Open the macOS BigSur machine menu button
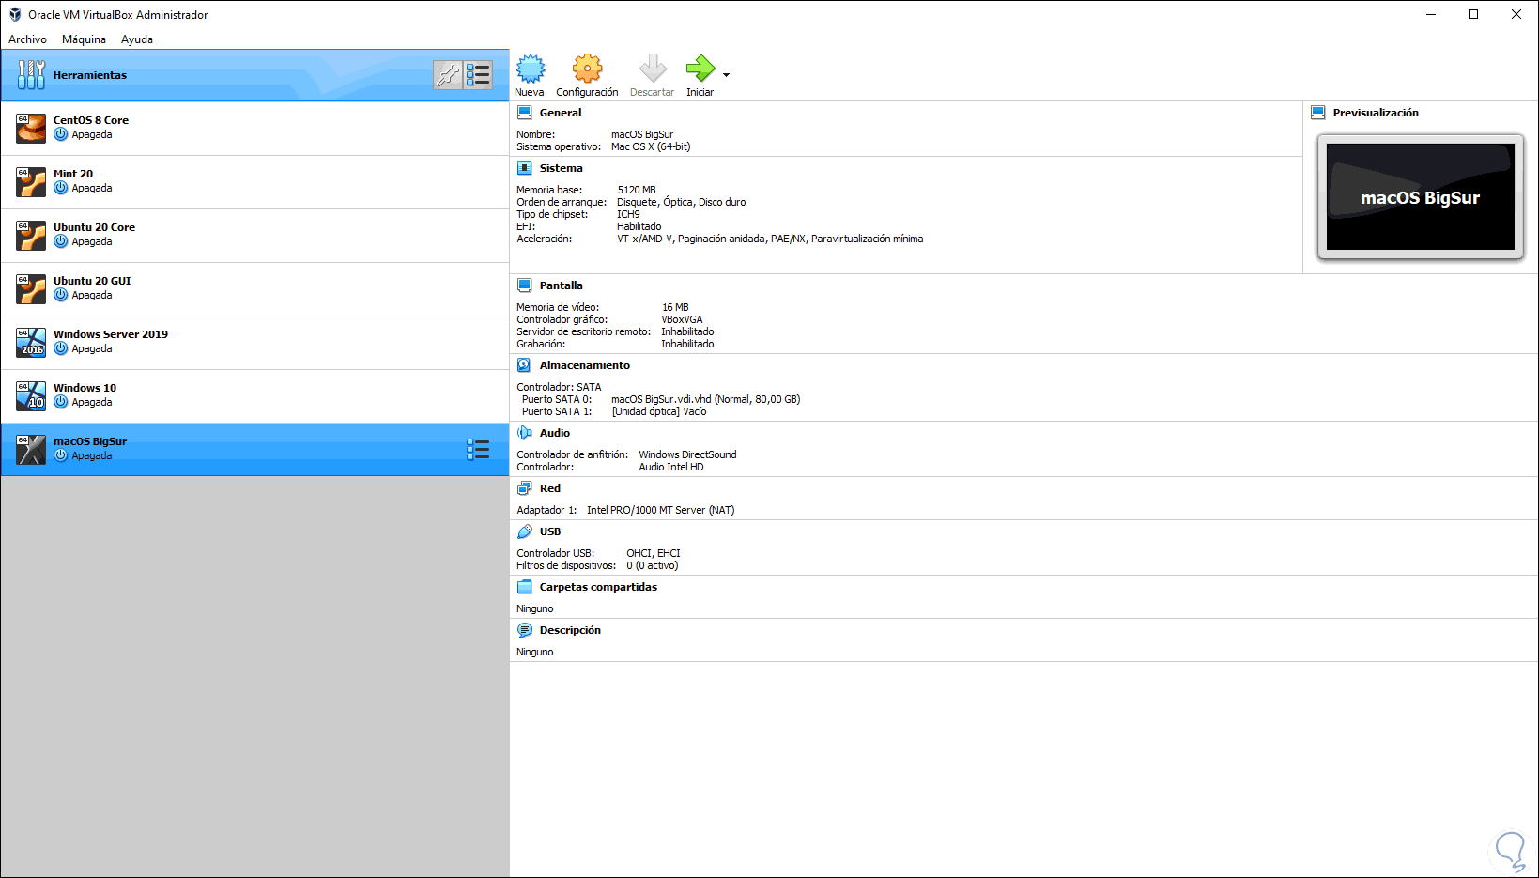This screenshot has height=878, width=1539. click(478, 450)
